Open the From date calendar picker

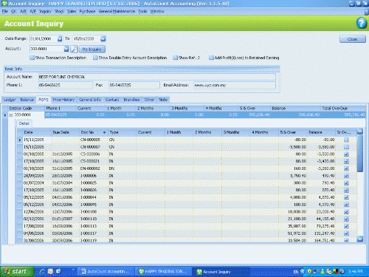tap(60, 38)
